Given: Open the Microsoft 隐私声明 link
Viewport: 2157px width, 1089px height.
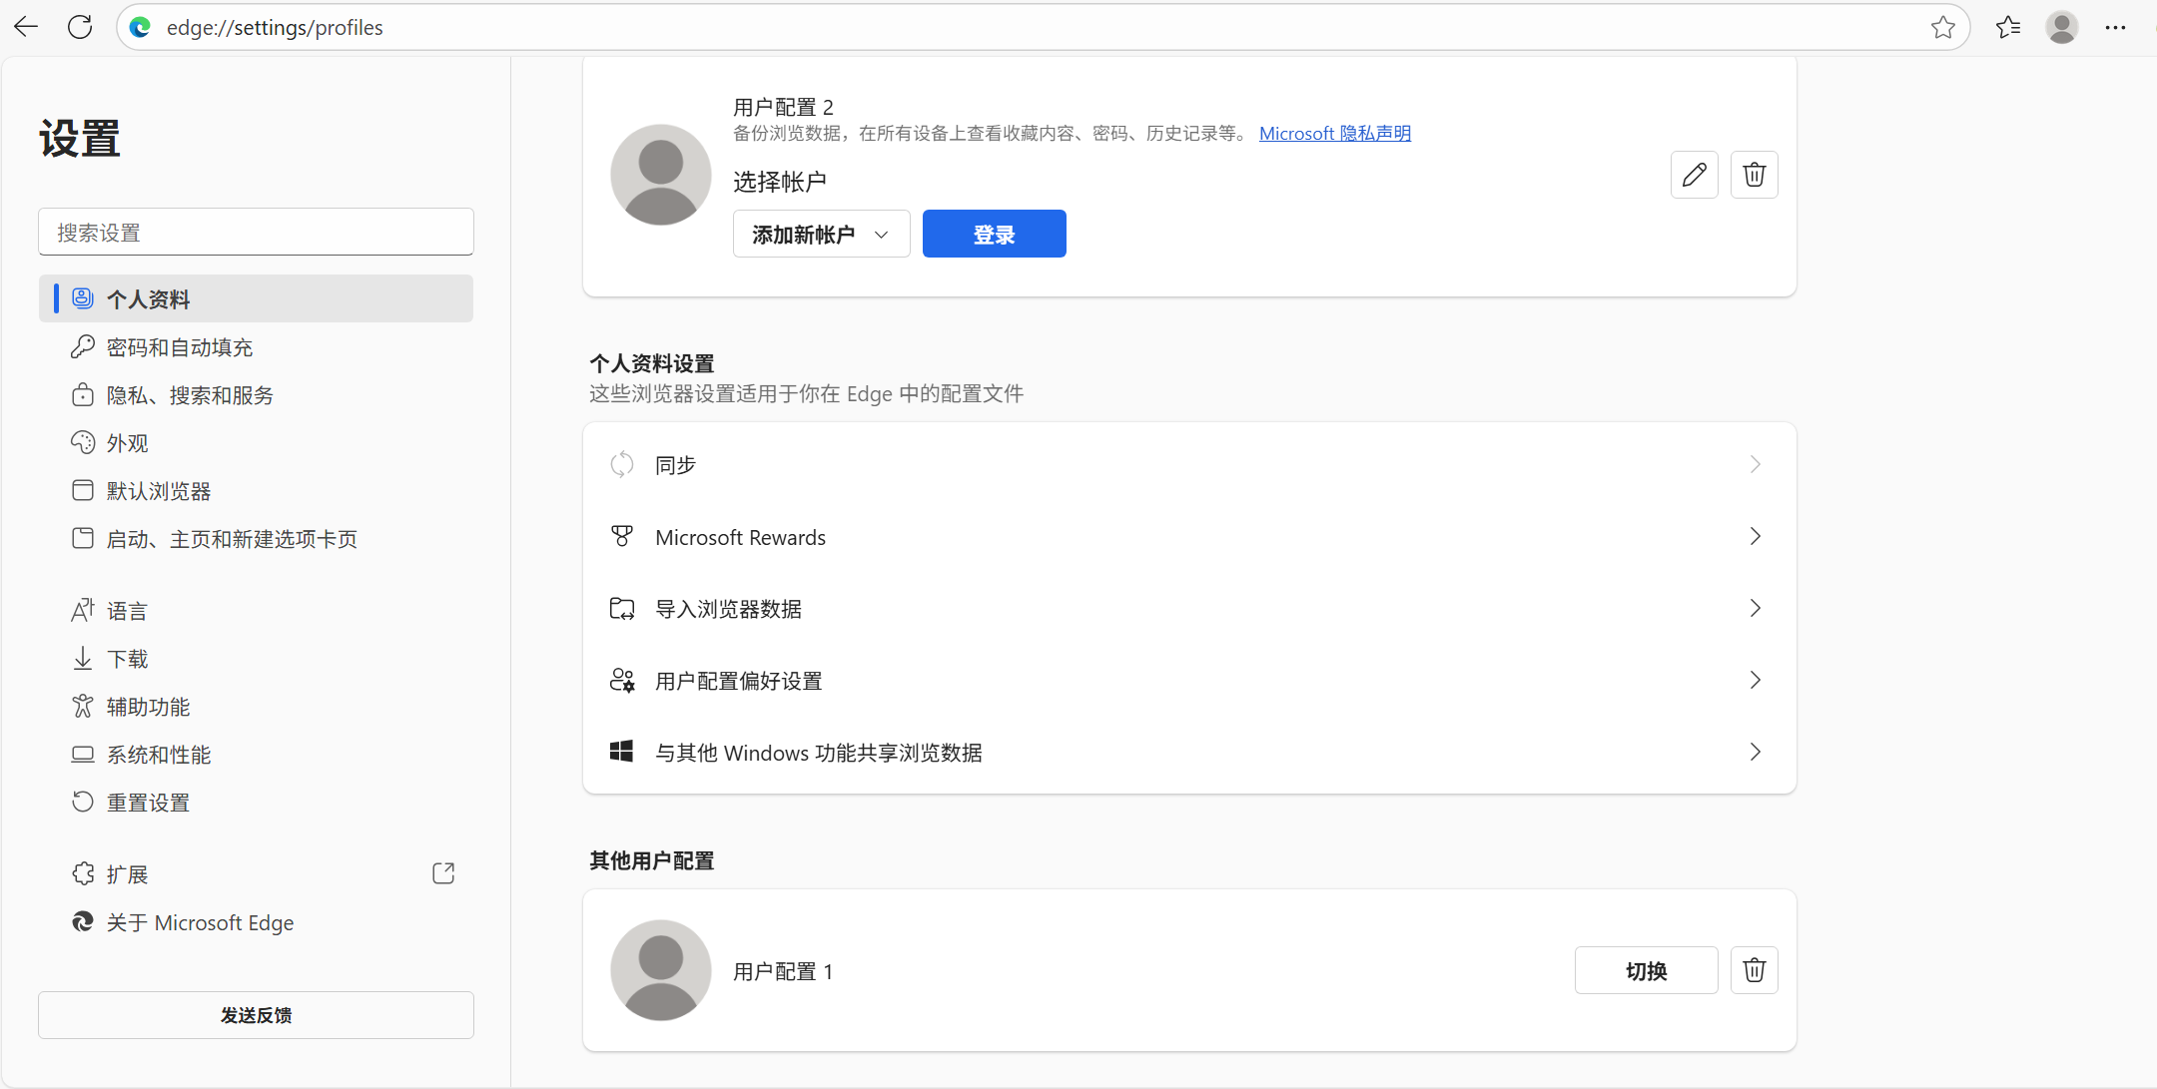Looking at the screenshot, I should point(1334,134).
